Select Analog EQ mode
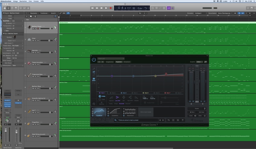 point(102,96)
